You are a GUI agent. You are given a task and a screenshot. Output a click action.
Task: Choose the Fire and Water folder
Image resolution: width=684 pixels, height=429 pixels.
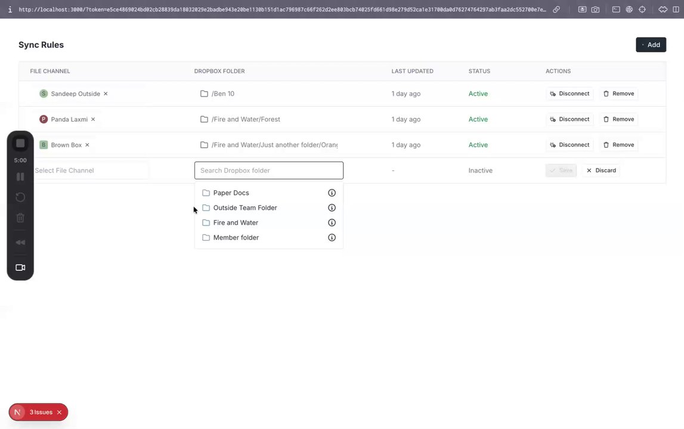click(x=236, y=223)
